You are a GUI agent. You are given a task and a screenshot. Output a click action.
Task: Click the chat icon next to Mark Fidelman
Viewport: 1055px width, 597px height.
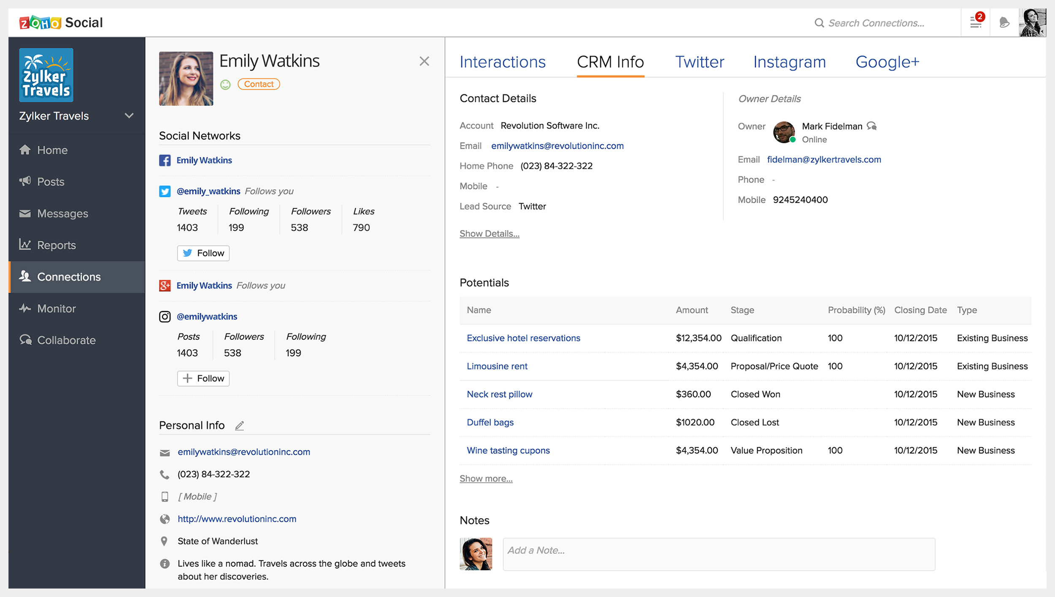872,126
